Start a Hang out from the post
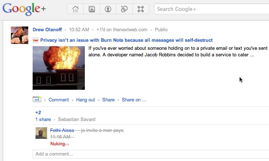 click(86, 100)
